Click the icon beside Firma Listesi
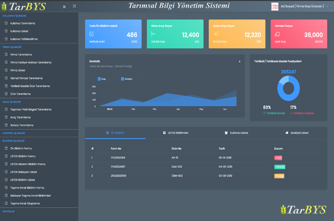The width and height of the screenshot is (334, 221). click(x=6, y=70)
